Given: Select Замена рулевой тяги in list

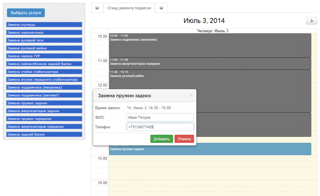Looking at the screenshot, I should (x=44, y=40).
